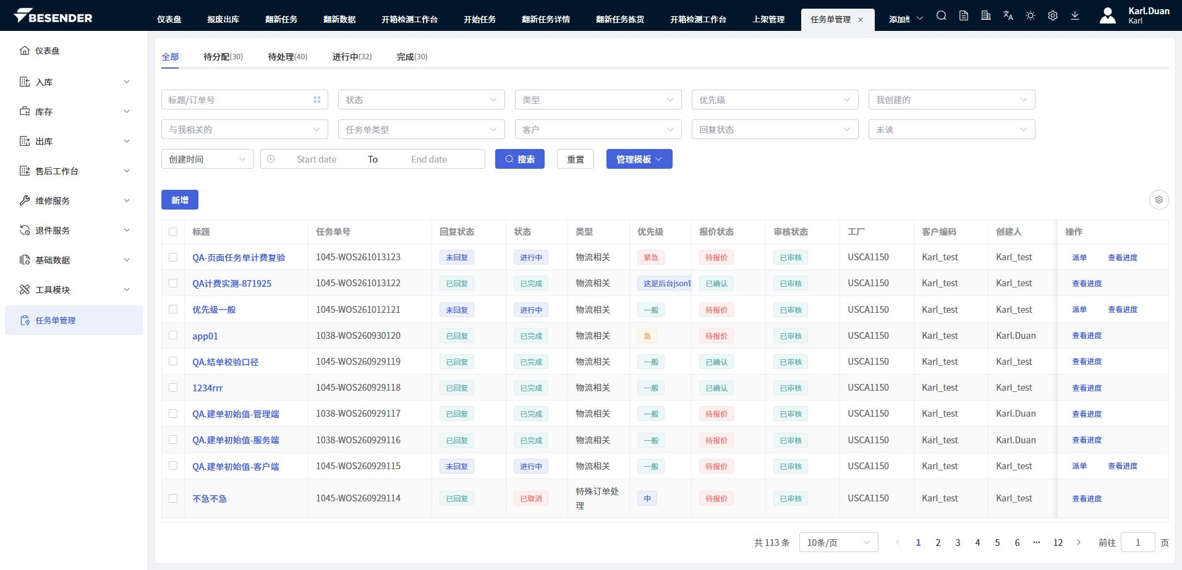Click the 仪表盘 home icon in sidebar
Viewport: 1182px width, 570px height.
pos(25,51)
